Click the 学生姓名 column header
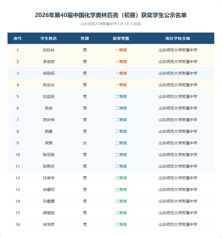The image size is (222, 238). point(49,39)
